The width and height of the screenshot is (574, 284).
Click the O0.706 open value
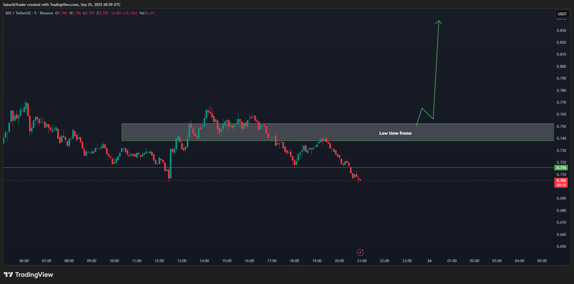[61, 13]
